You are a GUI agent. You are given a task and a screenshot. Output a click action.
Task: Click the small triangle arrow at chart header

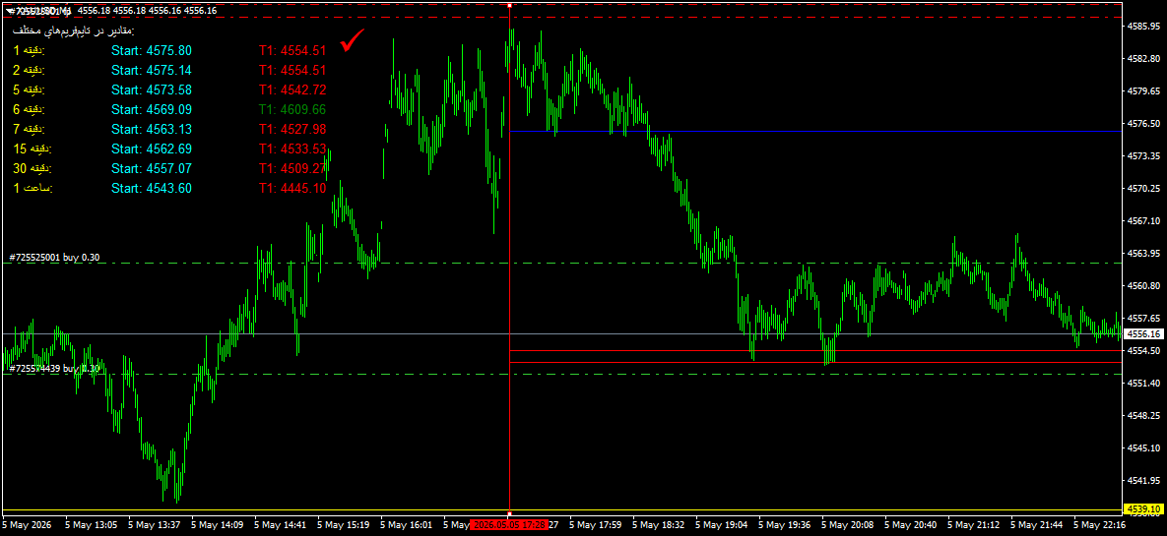9,11
